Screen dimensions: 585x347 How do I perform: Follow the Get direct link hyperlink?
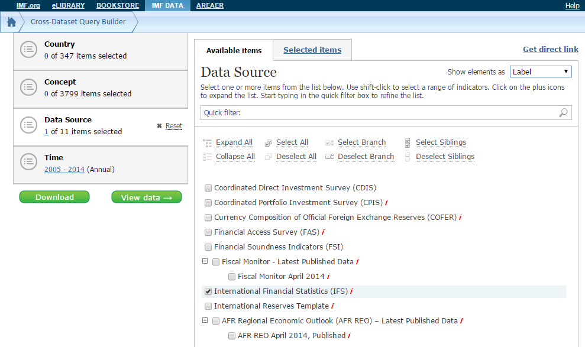pos(550,49)
